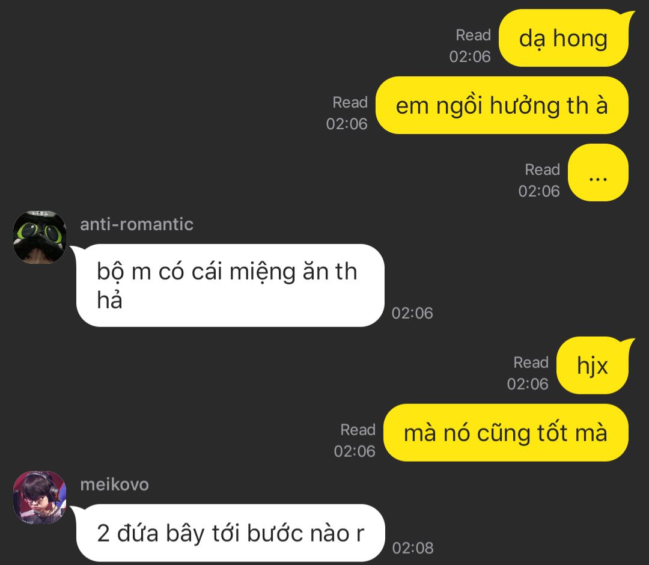Tap the 02:06 time under 'dạ hong' Read label

pyautogui.click(x=470, y=56)
